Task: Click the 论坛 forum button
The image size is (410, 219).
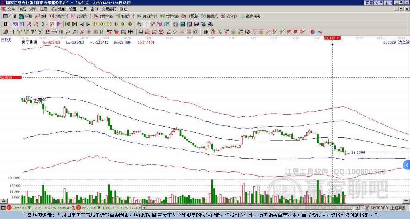Action: 378,3
